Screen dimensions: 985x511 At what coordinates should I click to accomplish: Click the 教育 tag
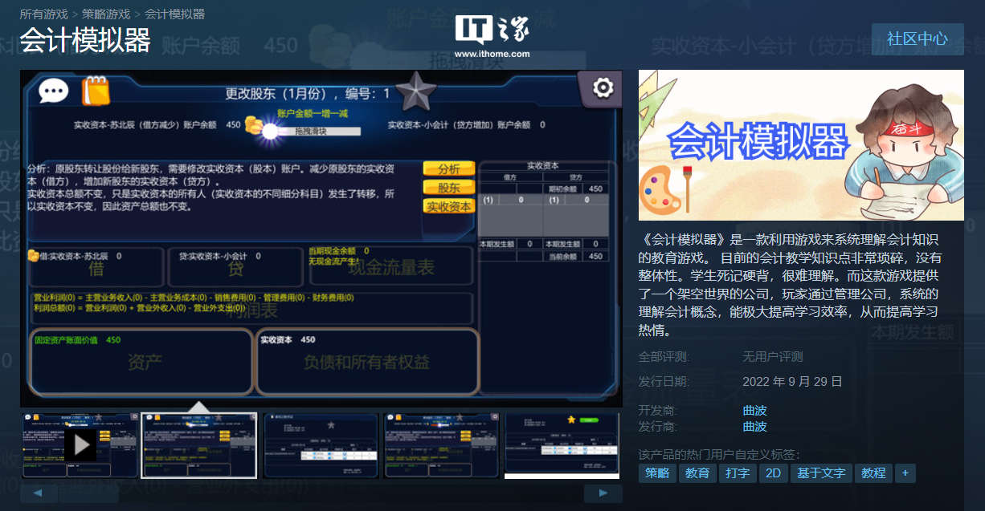[697, 473]
